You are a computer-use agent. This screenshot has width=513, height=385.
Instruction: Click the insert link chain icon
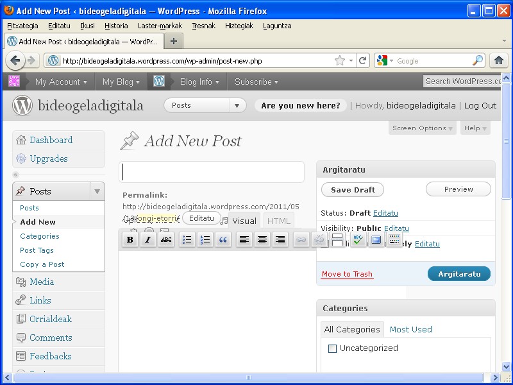[x=301, y=239]
